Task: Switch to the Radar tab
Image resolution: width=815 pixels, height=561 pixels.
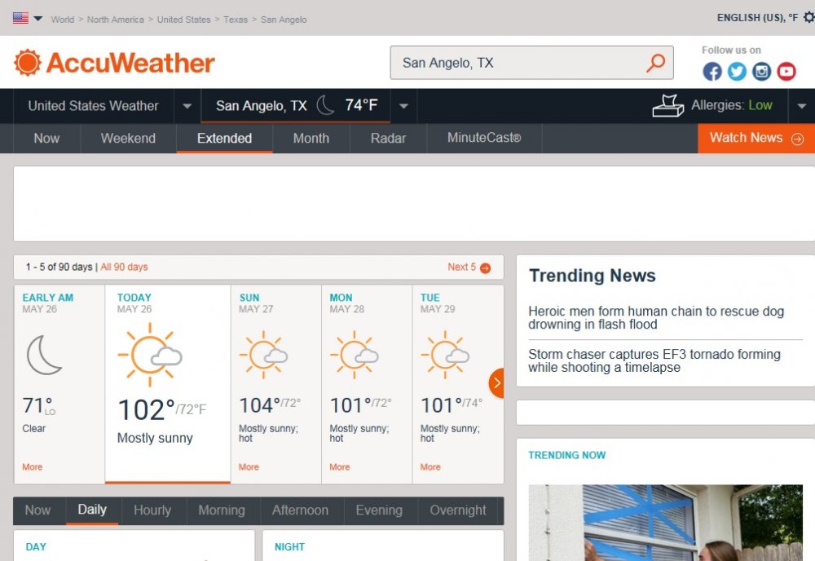Action: [388, 139]
